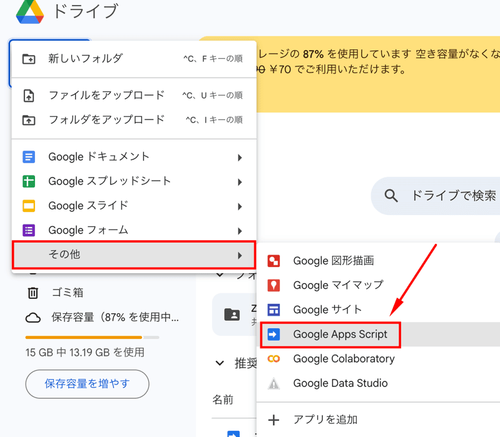Screen dimensions: 500x437
Task: Click the cloud storage icon
Action: (x=33, y=318)
